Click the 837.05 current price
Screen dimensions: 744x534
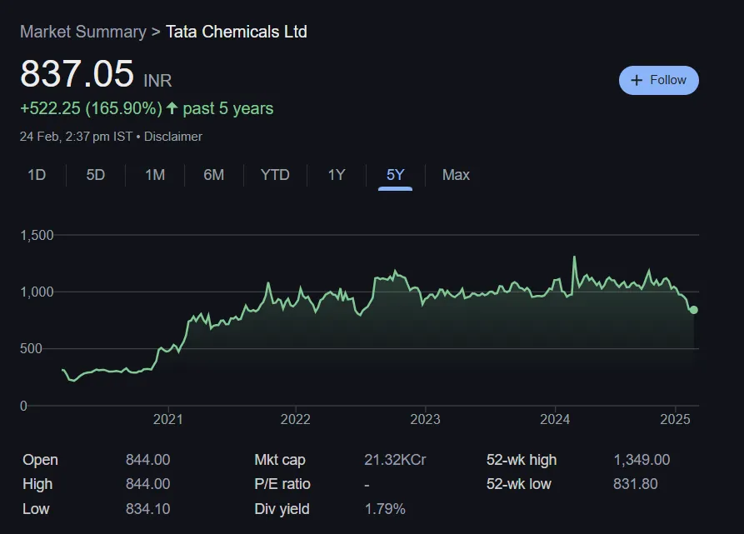coord(77,74)
